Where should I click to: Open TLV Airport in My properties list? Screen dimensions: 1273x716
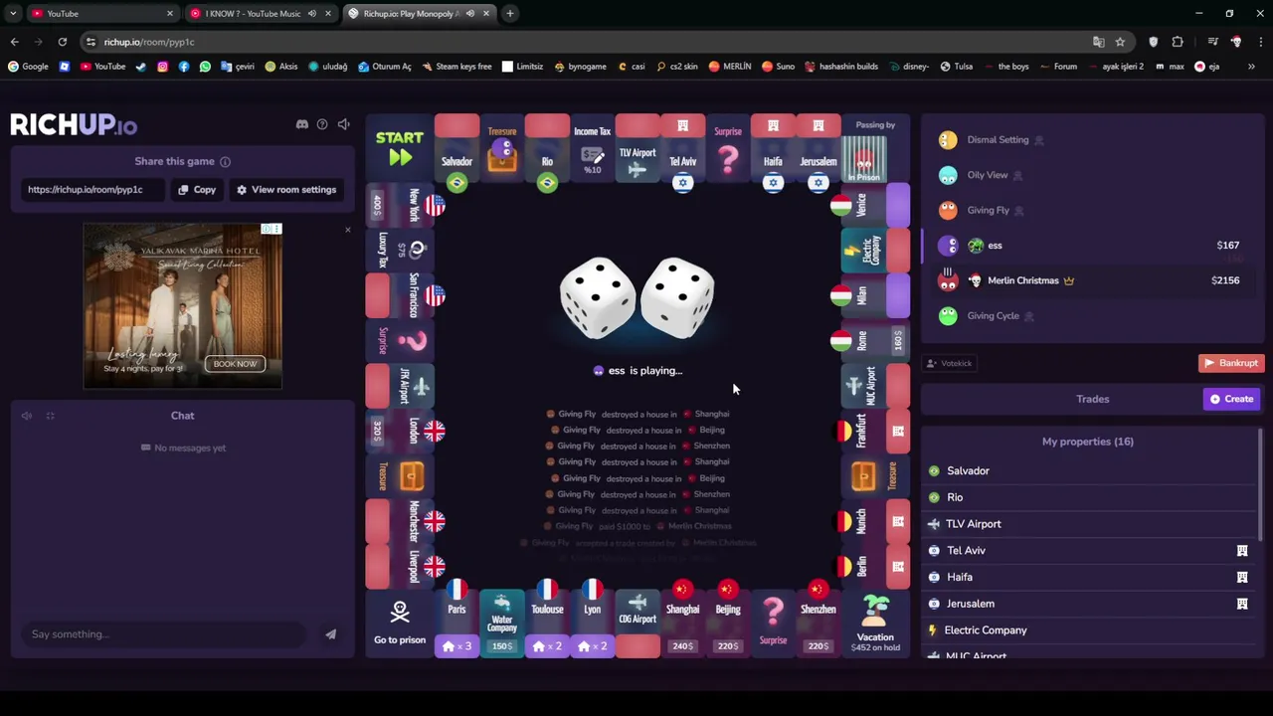pos(1090,524)
